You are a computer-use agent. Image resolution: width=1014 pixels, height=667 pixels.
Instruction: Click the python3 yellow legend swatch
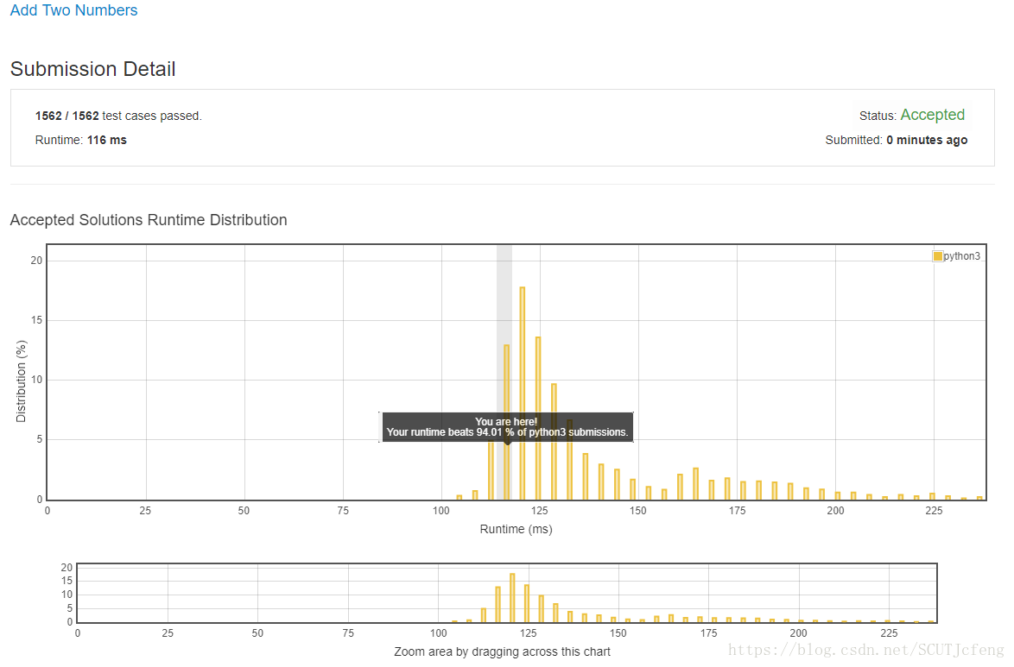coord(938,256)
